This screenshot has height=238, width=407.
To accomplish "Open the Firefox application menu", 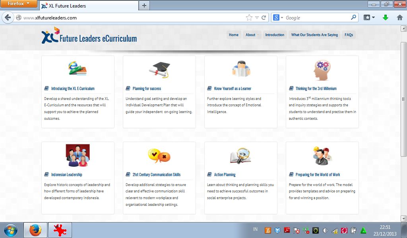I will click(19, 4).
